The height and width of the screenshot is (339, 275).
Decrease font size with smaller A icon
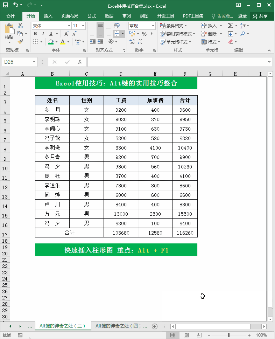(74, 34)
